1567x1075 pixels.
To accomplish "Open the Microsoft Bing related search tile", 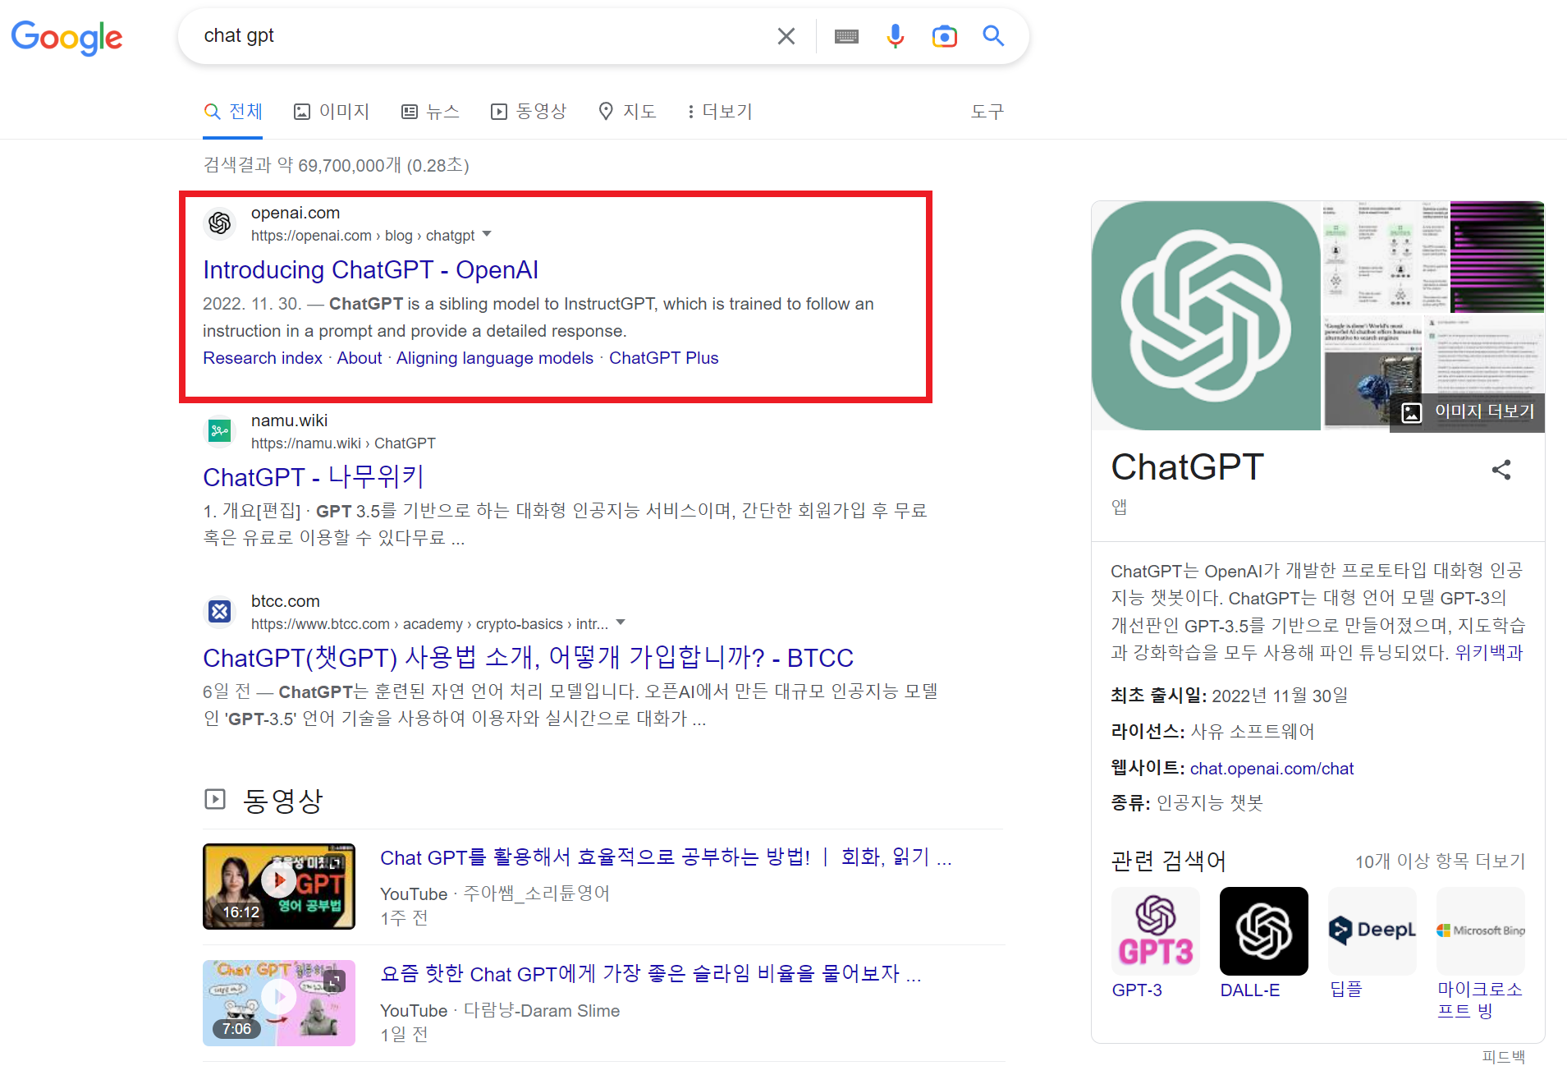I will point(1480,953).
